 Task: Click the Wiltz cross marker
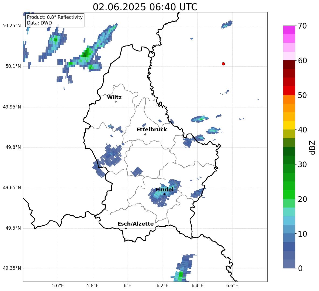tap(116, 102)
